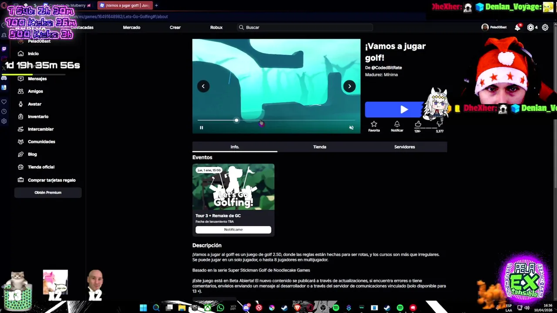557x313 pixels.
Task: Open the Roblox settings gear
Action: coord(545,27)
